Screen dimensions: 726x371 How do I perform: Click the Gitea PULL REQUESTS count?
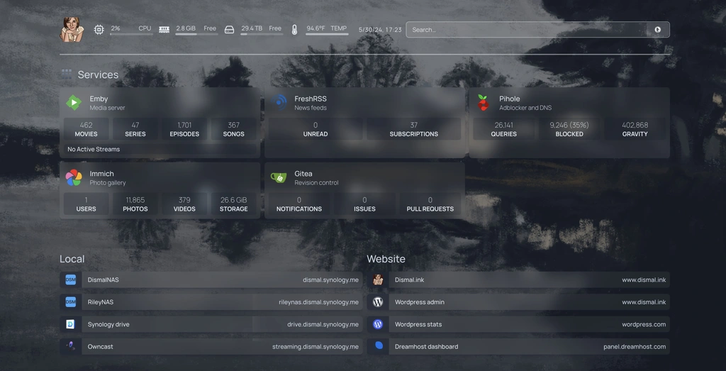click(x=430, y=204)
